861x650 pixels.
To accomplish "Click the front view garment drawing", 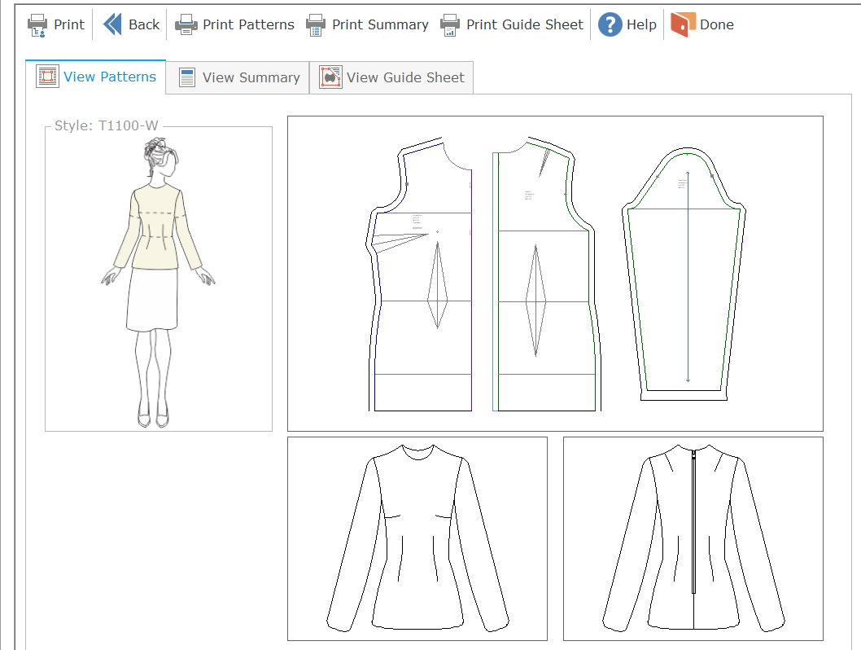I will 417,539.
